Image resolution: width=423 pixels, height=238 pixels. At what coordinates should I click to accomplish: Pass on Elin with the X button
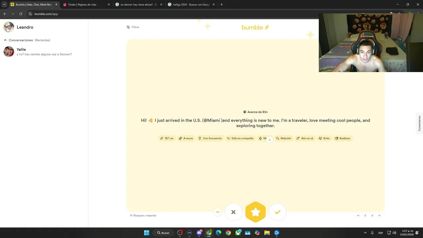click(233, 212)
